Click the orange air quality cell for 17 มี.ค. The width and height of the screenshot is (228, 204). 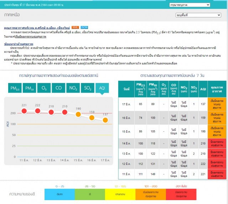pos(217,104)
